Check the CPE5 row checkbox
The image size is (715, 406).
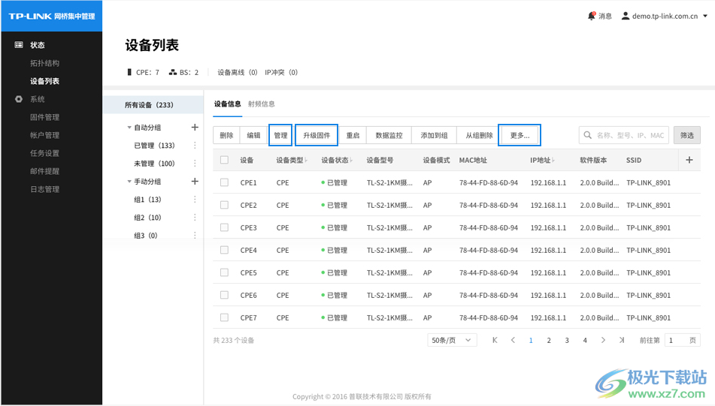[224, 272]
